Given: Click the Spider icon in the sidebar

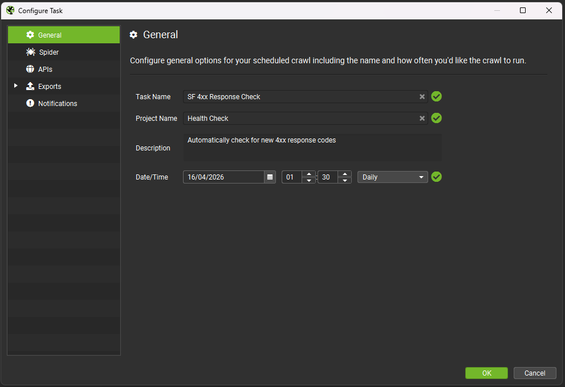Looking at the screenshot, I should 30,52.
